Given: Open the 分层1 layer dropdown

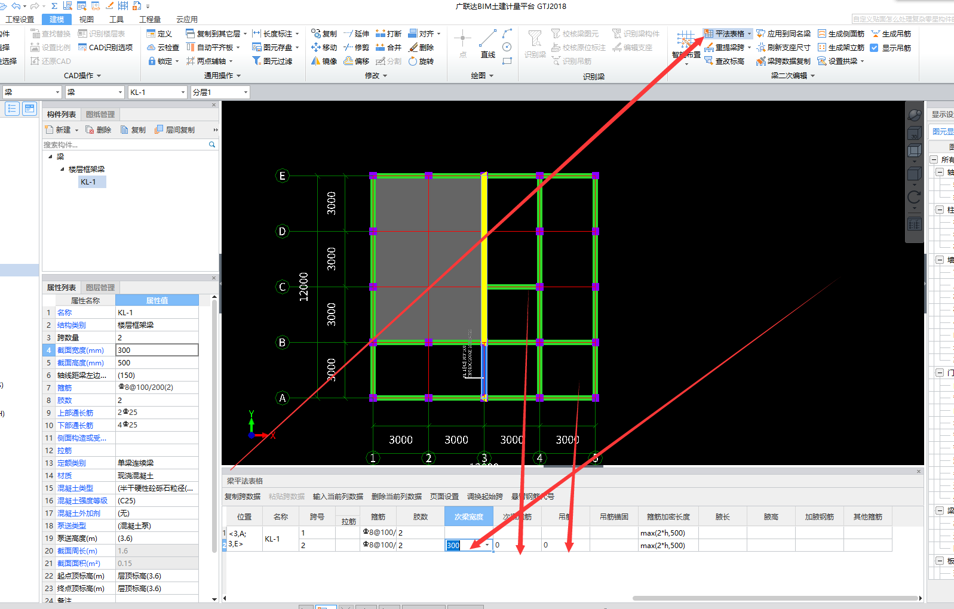Looking at the screenshot, I should click(x=246, y=92).
